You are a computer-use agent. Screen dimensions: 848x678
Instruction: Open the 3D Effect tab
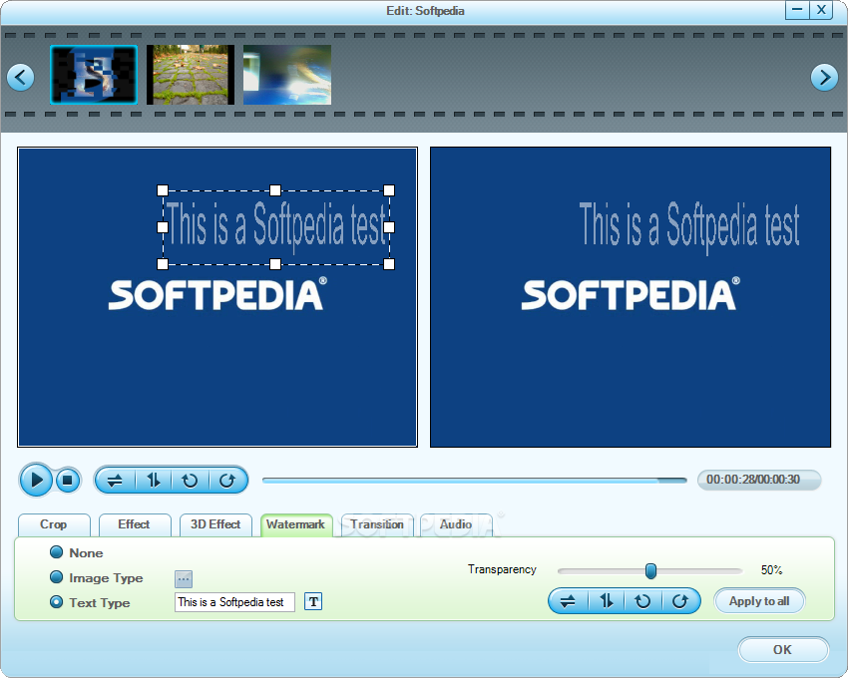pyautogui.click(x=215, y=525)
